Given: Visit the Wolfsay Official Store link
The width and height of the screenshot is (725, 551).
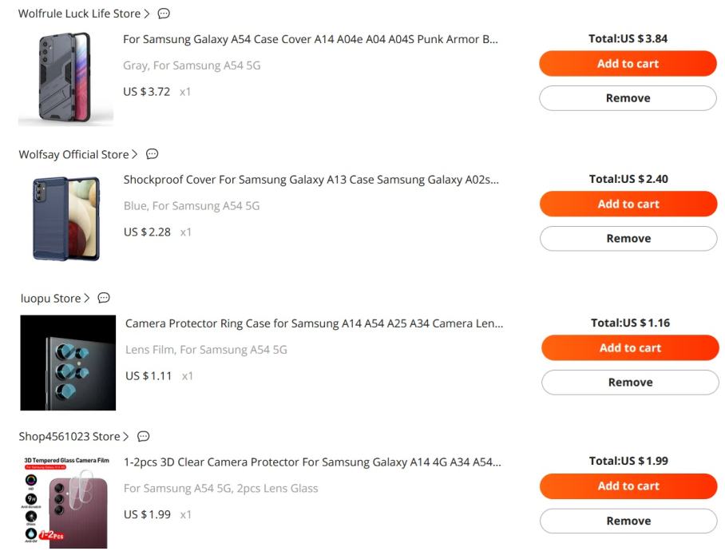Looking at the screenshot, I should point(74,154).
